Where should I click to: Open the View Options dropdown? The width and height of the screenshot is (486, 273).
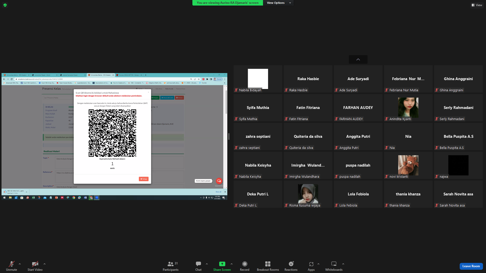pyautogui.click(x=278, y=3)
